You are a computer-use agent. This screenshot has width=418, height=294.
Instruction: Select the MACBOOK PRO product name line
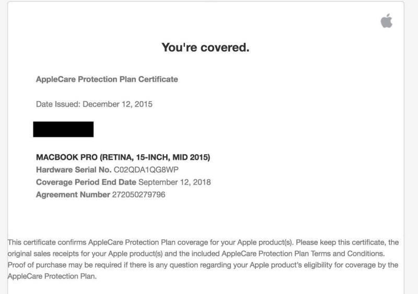(123, 157)
